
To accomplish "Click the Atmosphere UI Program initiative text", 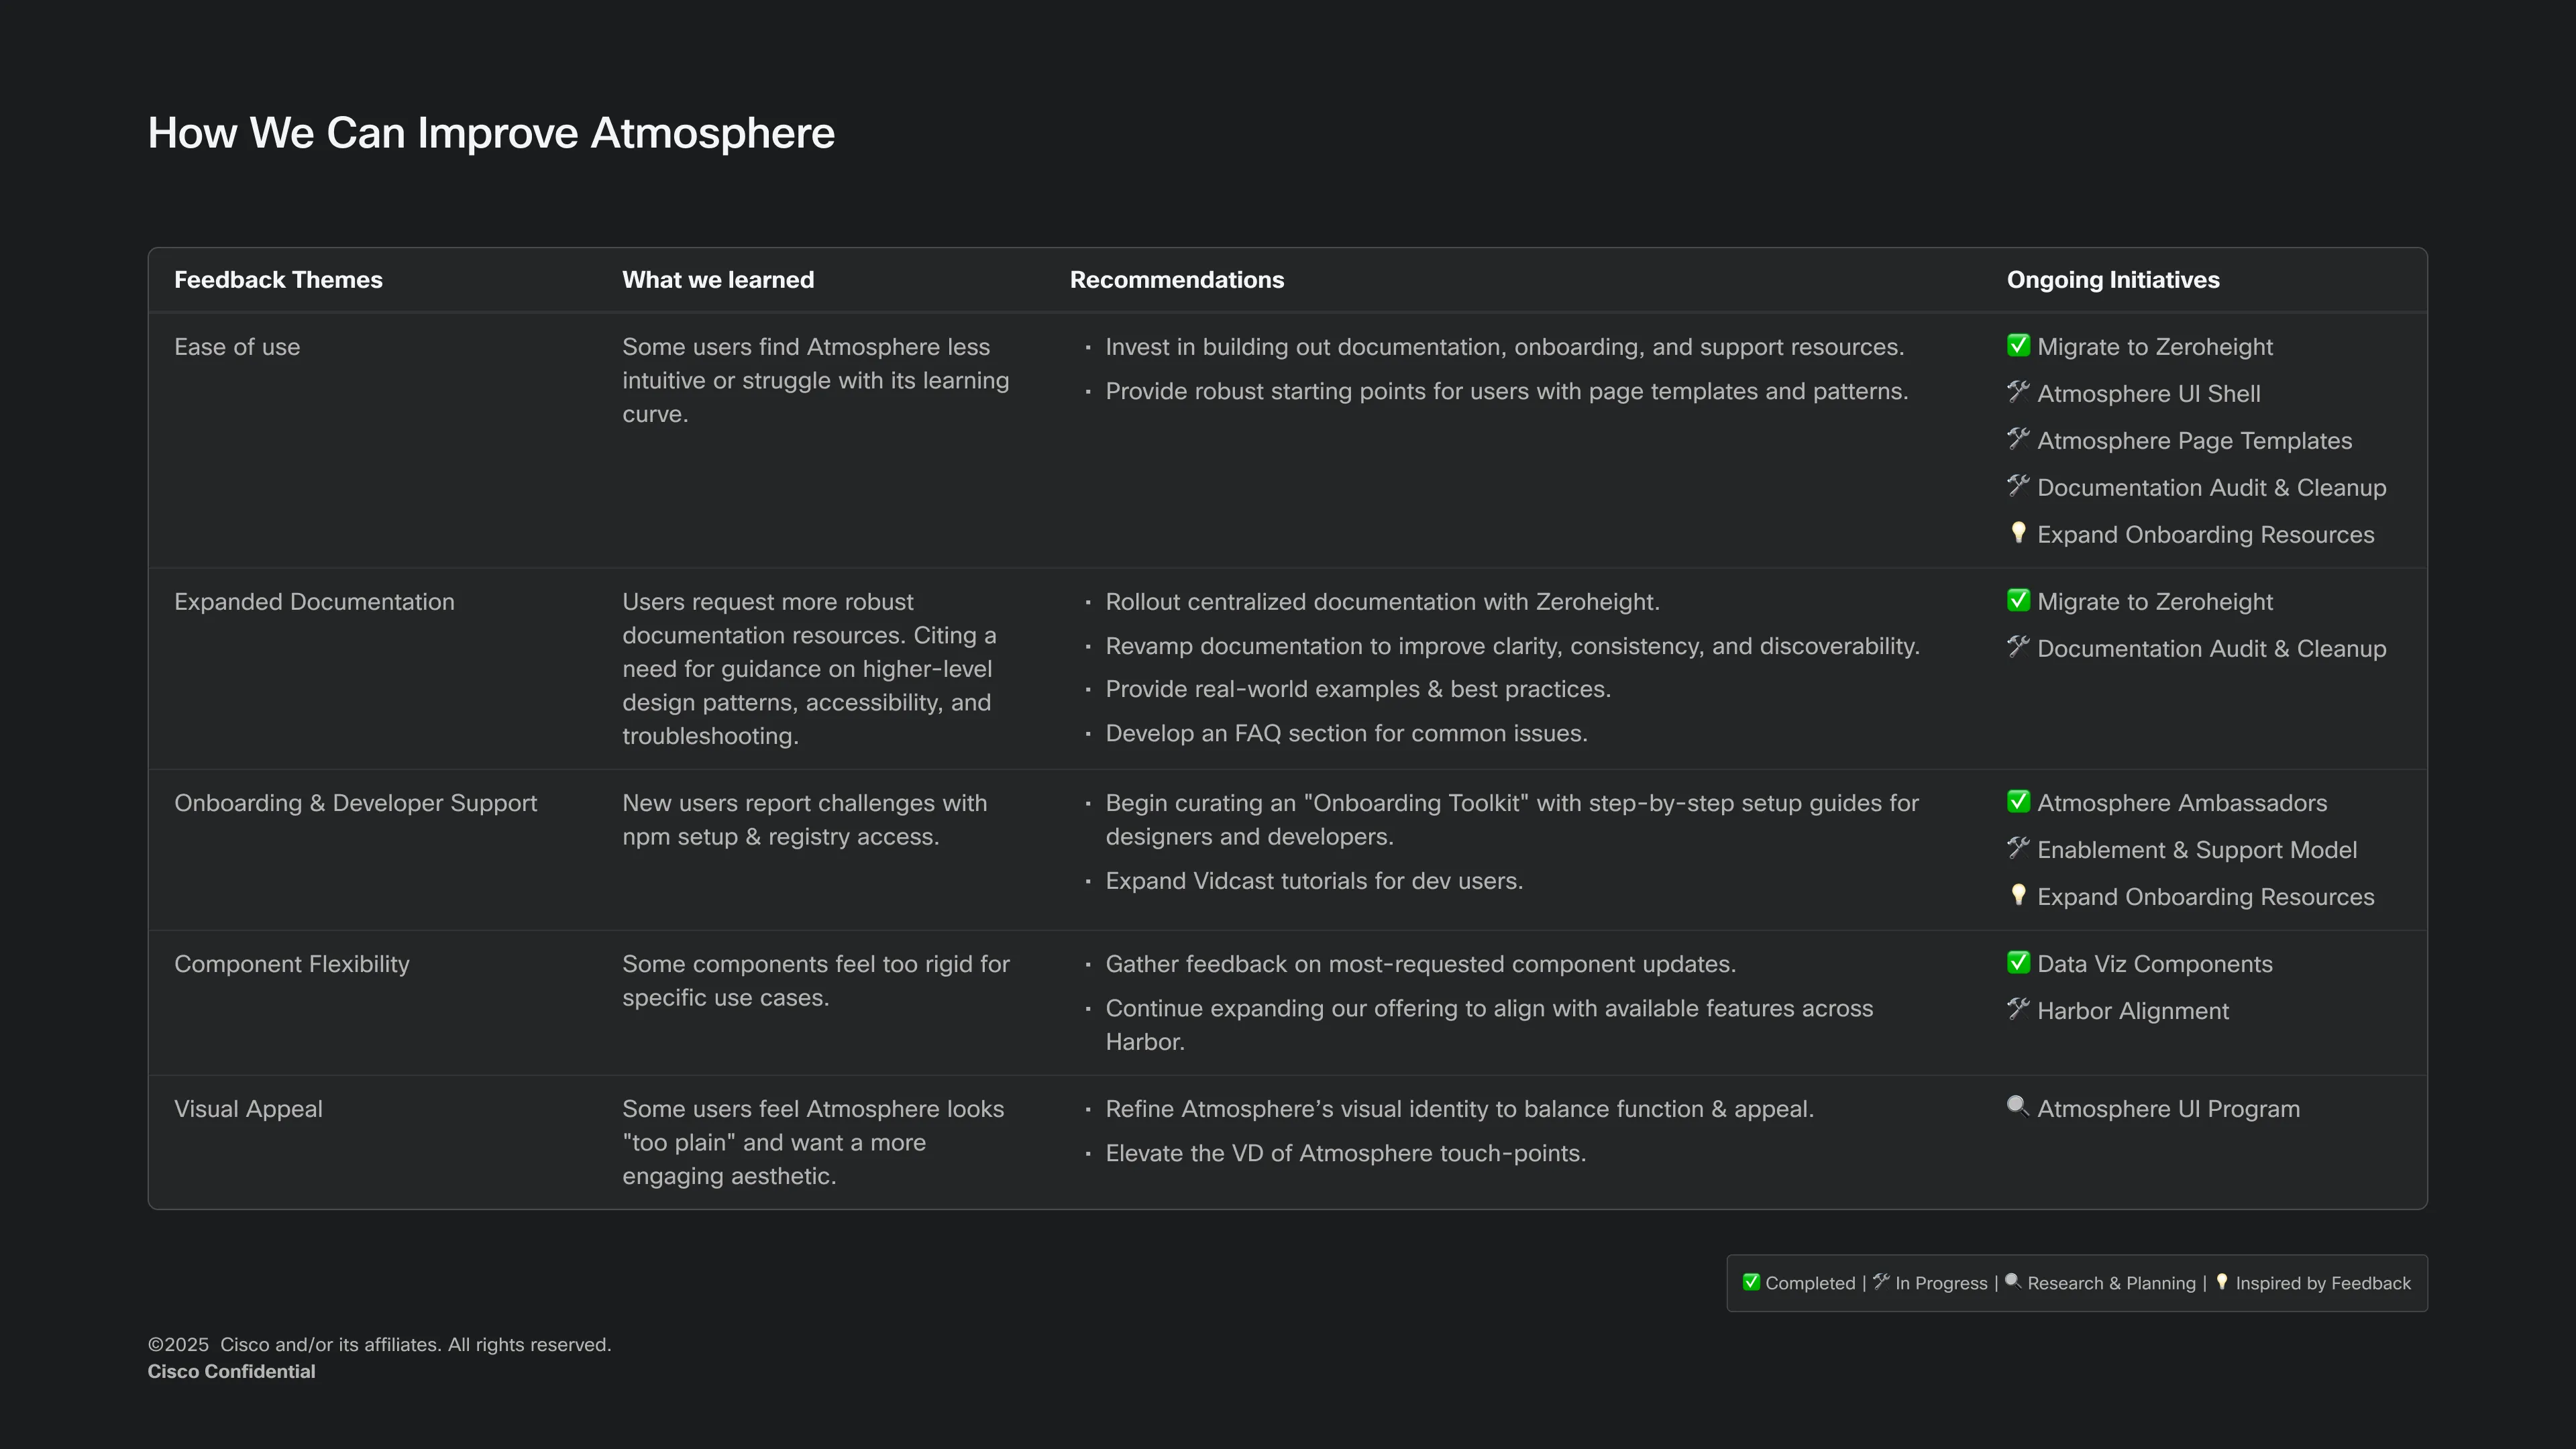I will tap(2168, 1109).
